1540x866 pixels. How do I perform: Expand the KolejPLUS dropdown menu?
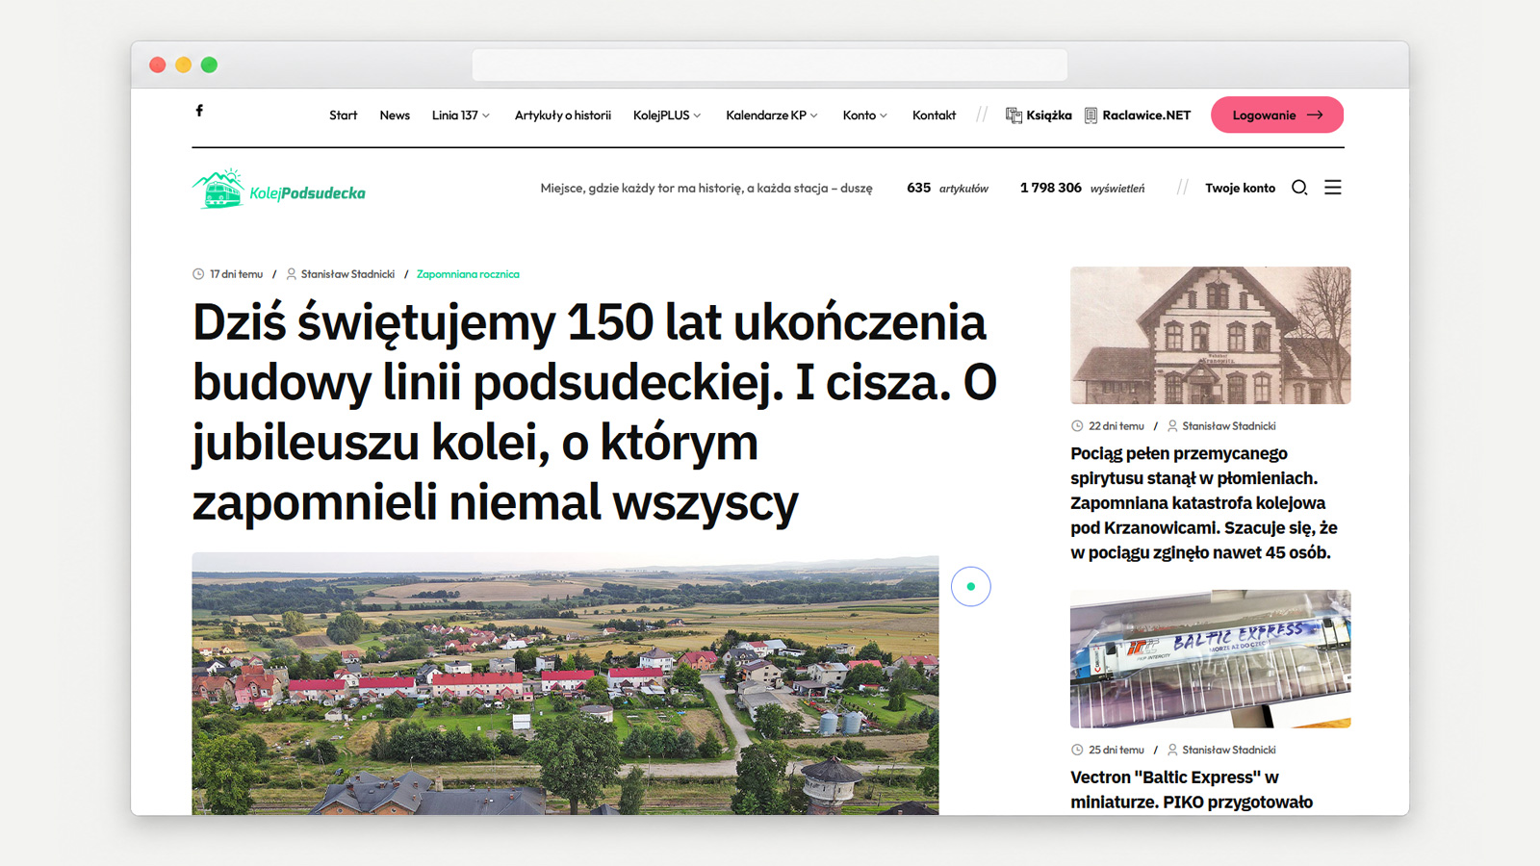(x=667, y=115)
